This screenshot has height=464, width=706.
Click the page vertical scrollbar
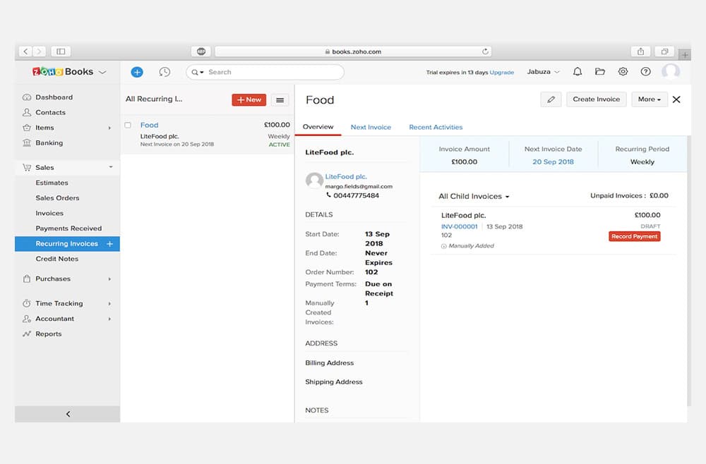tap(689, 271)
